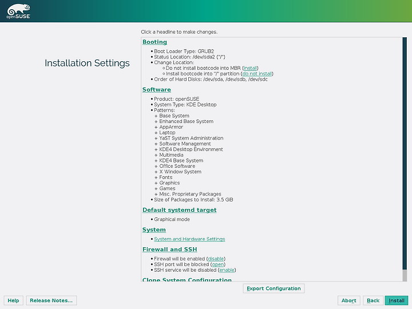Click install link for MBR bootcode
Image resolution: width=412 pixels, height=309 pixels.
pos(250,68)
